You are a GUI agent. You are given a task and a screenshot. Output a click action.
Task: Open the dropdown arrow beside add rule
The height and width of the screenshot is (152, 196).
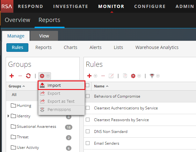(95, 76)
